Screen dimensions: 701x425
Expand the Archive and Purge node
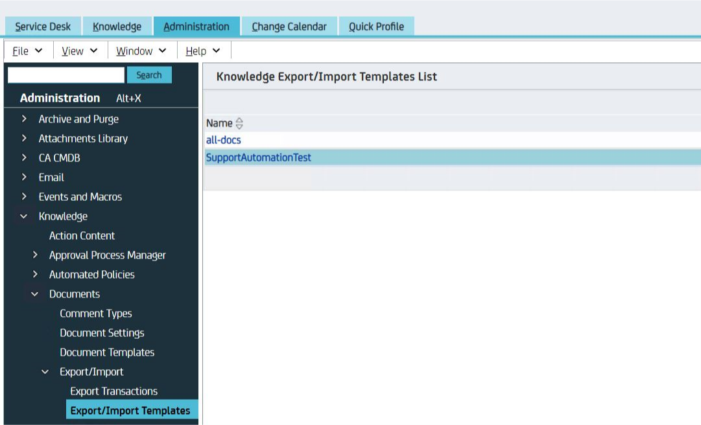click(24, 119)
